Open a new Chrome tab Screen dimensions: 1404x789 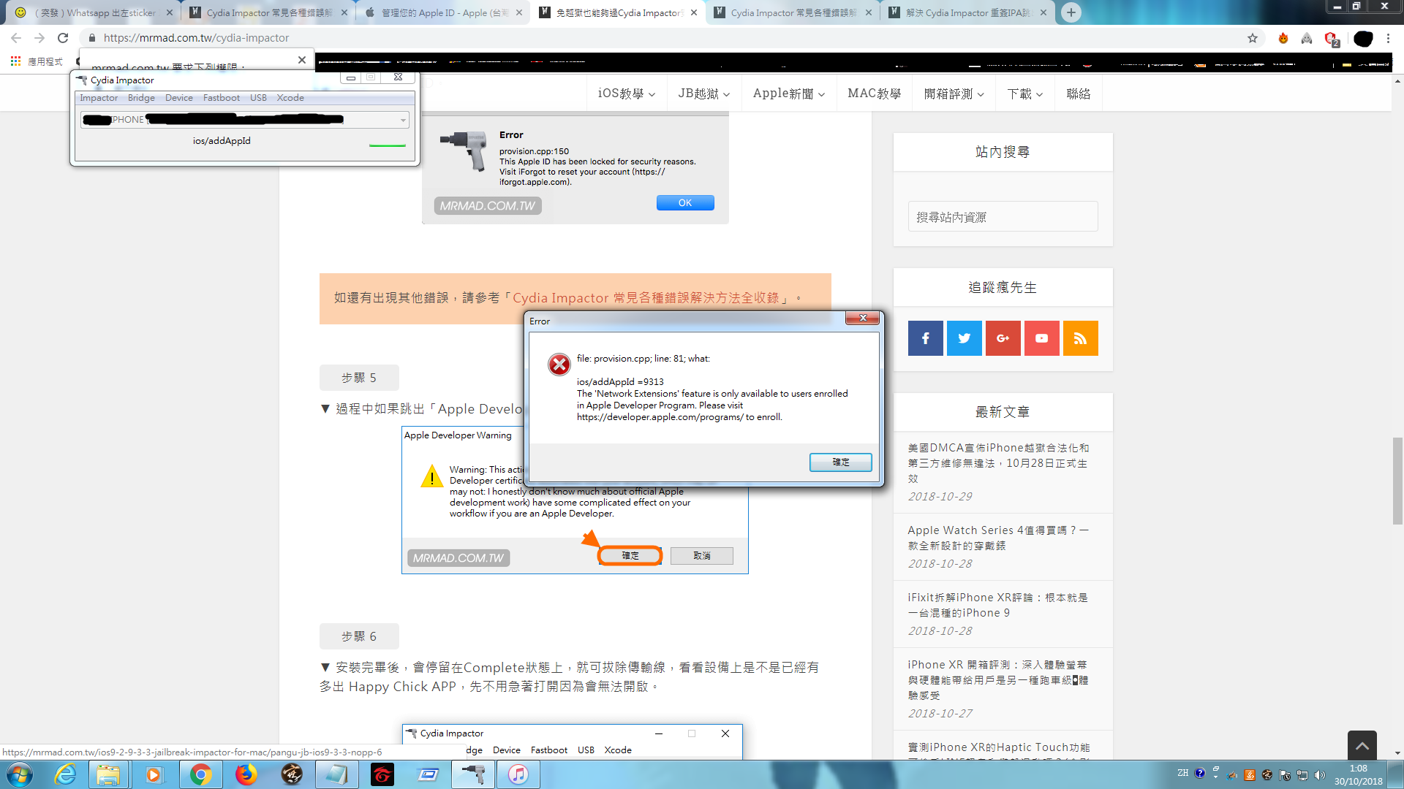click(1071, 12)
